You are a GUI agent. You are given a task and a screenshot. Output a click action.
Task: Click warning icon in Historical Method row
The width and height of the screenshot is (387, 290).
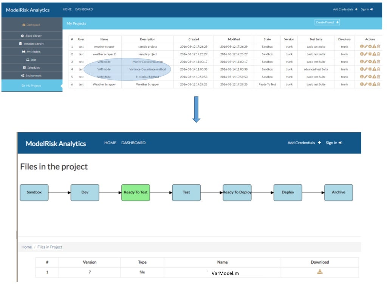click(x=374, y=77)
